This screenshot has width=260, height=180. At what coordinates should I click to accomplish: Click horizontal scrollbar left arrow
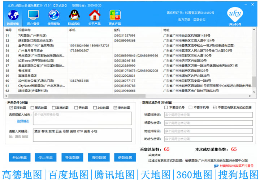coord(6,96)
